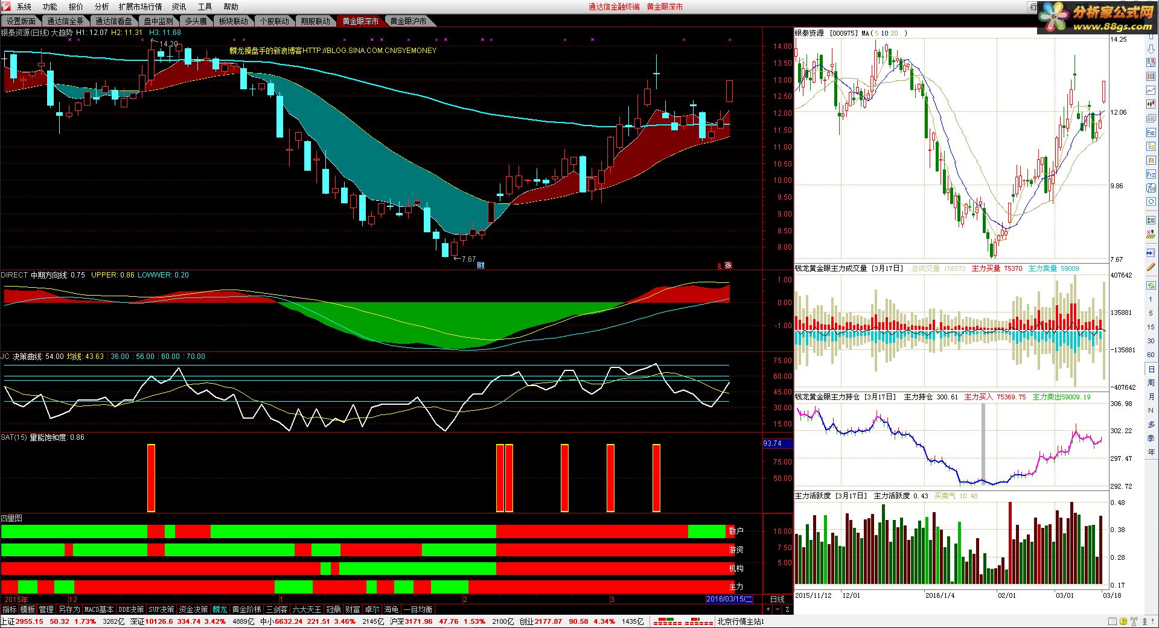Click the sort ranking icon in sidebar
Image resolution: width=1159 pixels, height=628 pixels.
[x=1151, y=235]
